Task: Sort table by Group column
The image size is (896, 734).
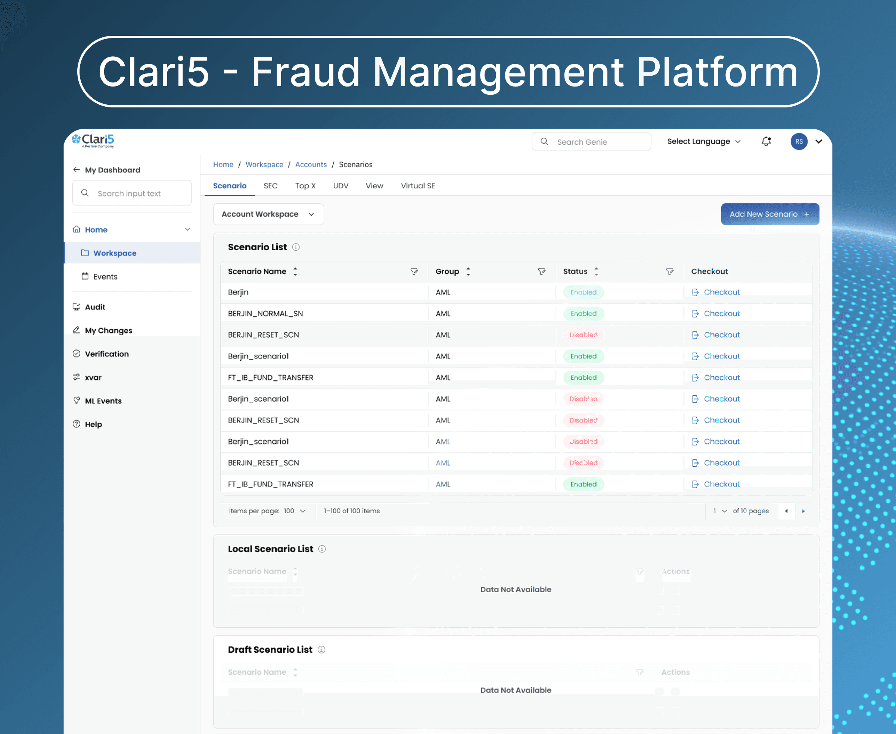Action: tap(468, 272)
